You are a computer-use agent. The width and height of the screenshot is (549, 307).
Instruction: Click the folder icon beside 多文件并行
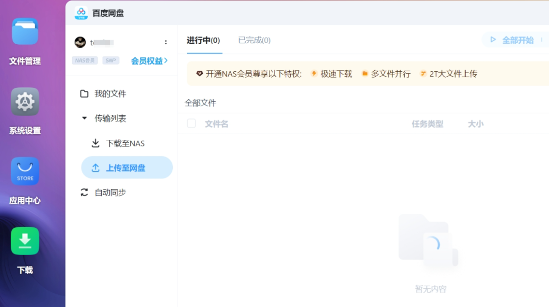(365, 74)
